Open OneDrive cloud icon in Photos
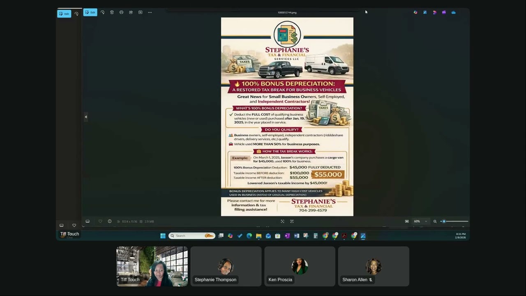Screen dimensions: 526x296 [x=453, y=12]
